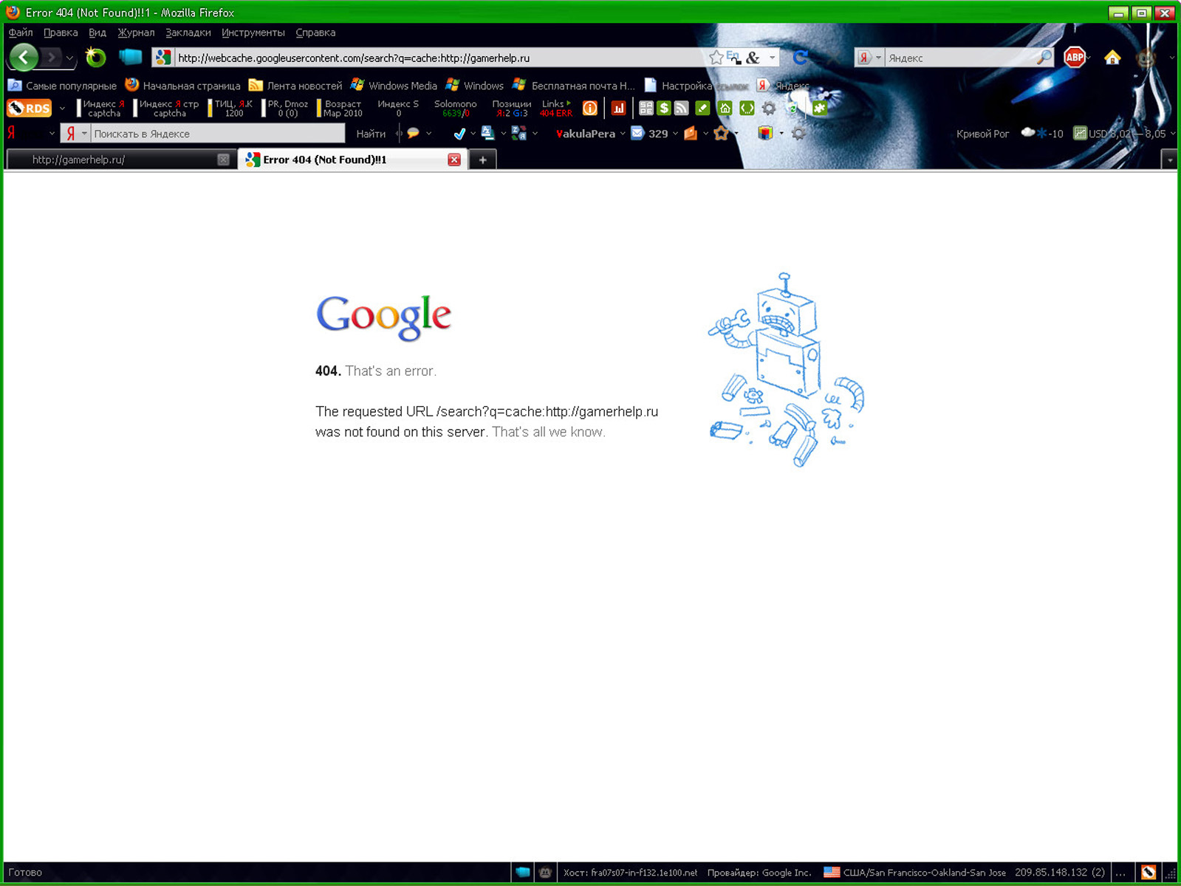Click the ampersand icon in the address bar
The image size is (1181, 886).
(x=753, y=58)
